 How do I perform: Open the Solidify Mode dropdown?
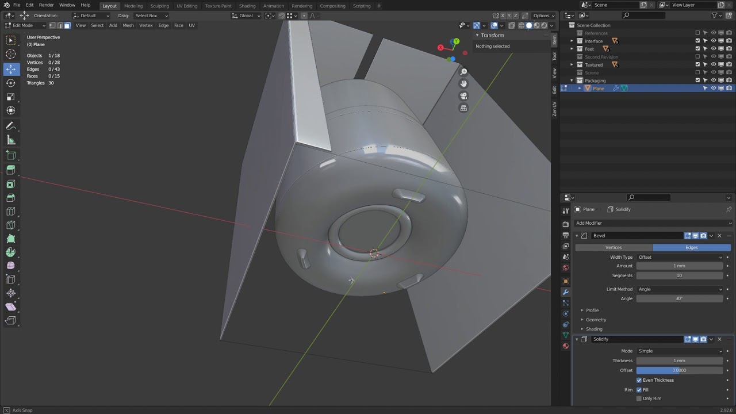coord(679,351)
